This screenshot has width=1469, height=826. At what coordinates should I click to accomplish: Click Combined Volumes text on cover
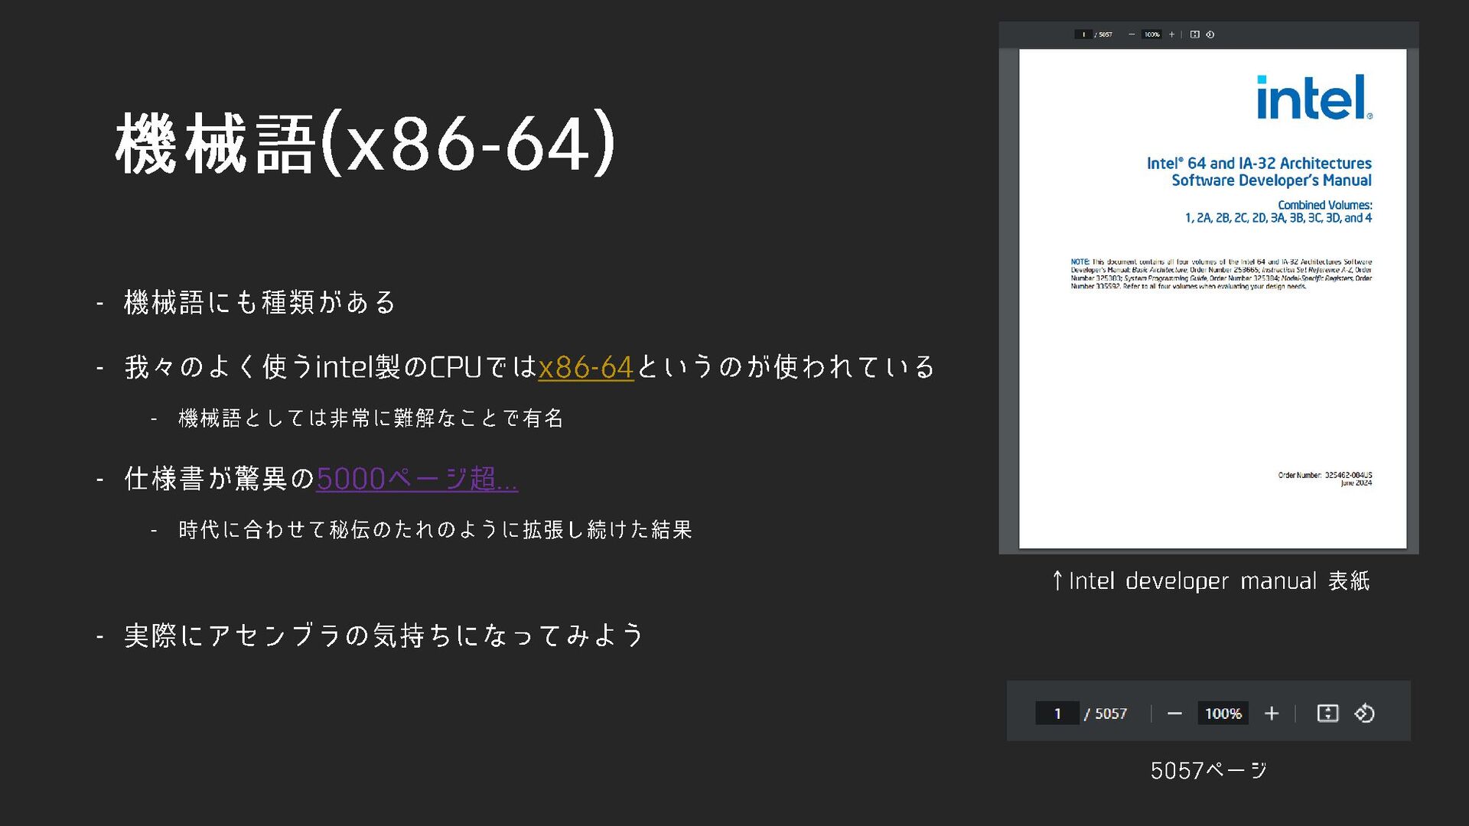pos(1324,205)
